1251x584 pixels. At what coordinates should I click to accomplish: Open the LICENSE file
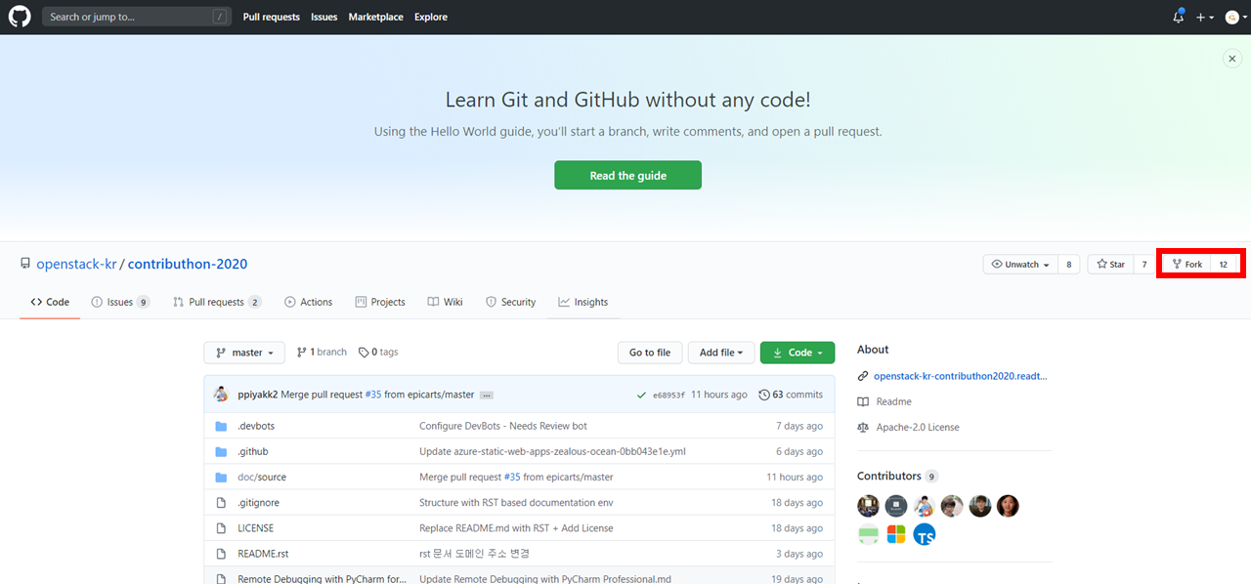click(256, 527)
